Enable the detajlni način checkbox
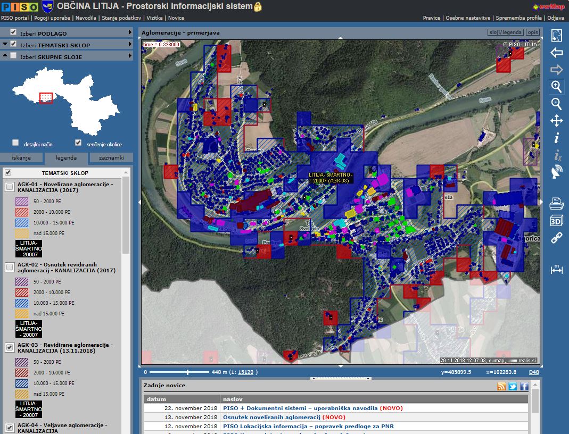Screen dimensions: 569x434 click(15, 143)
